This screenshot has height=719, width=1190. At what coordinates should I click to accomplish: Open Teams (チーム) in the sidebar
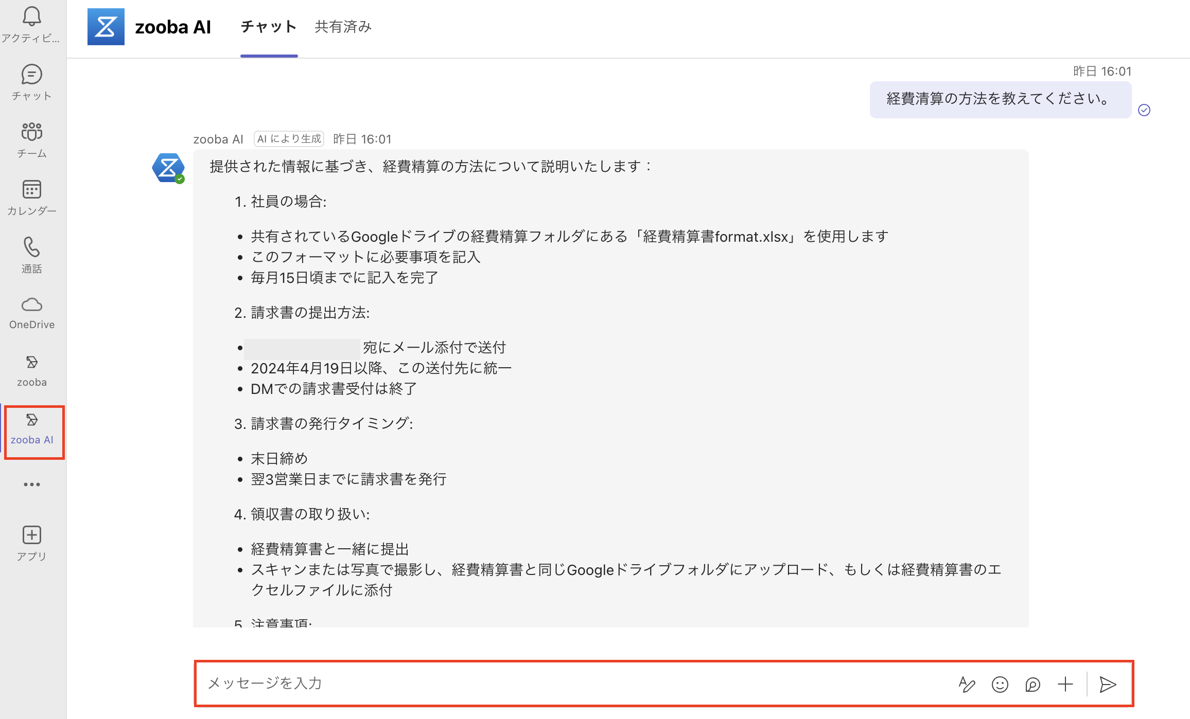pos(31,140)
